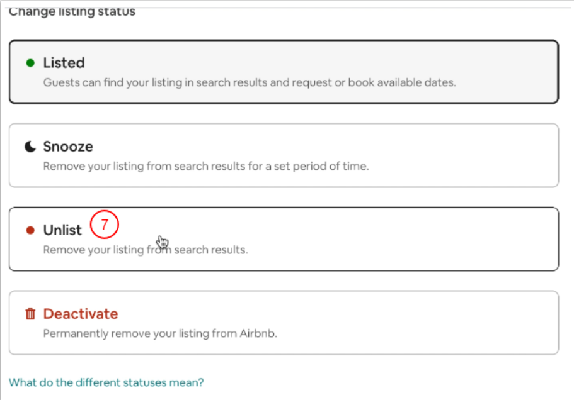Screen dimensions: 574x400
Task: Click the red dot icon beside Unlist
Action: 30,230
